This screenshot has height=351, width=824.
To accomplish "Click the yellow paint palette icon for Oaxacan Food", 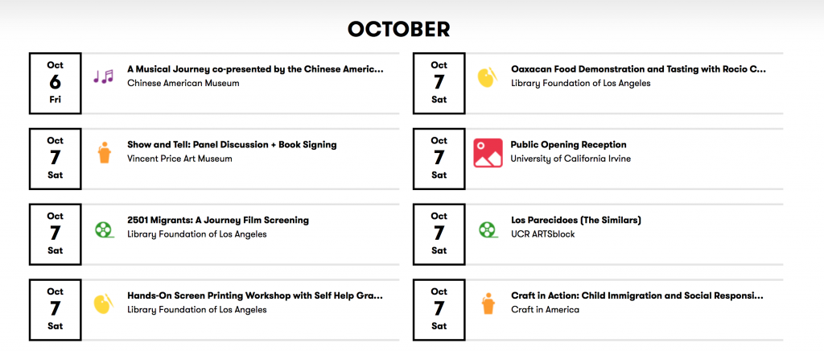I will tap(487, 77).
